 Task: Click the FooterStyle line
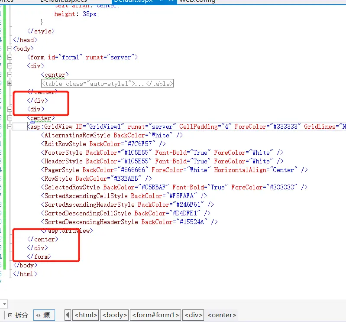pos(162,153)
